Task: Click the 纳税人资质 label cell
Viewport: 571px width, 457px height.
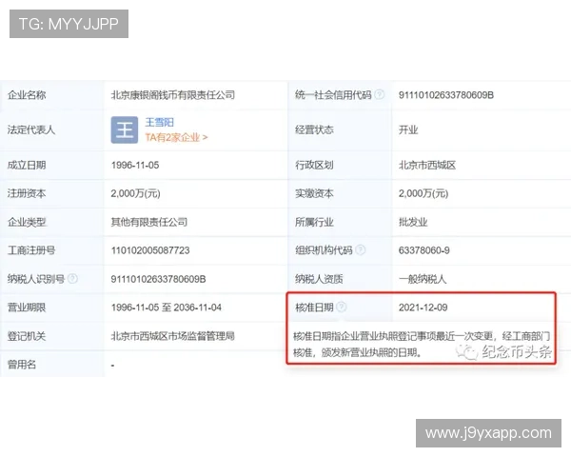Action: [x=341, y=279]
